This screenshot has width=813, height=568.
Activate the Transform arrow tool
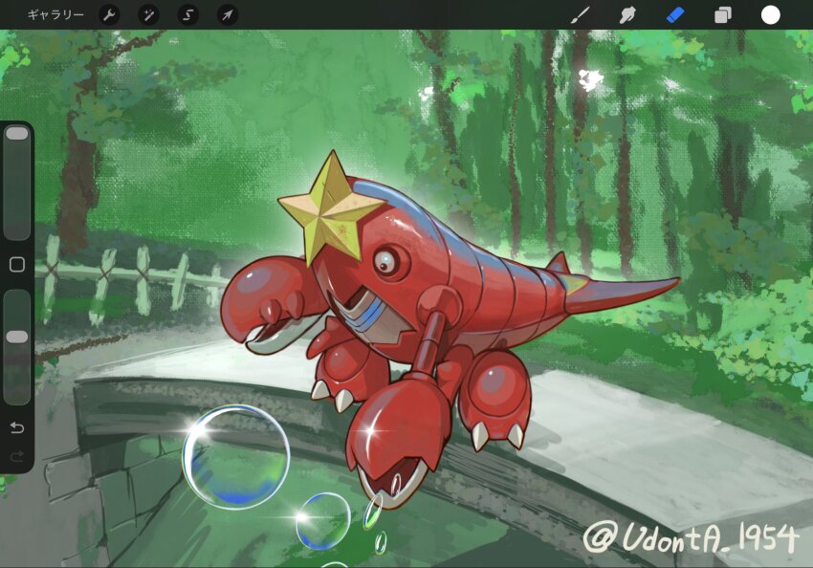pyautogui.click(x=227, y=15)
